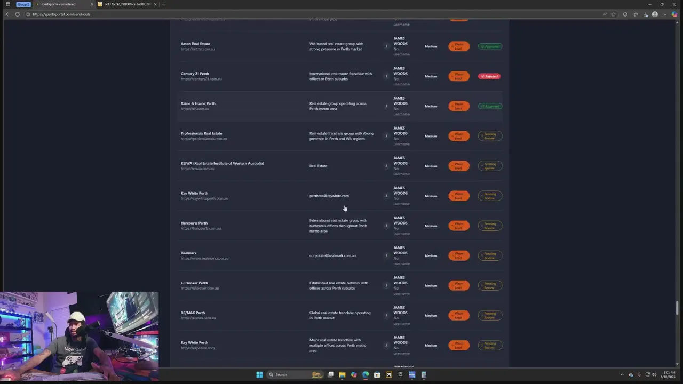
Task: Click the J avatar in the Professionals Real Estate row
Action: point(386,136)
